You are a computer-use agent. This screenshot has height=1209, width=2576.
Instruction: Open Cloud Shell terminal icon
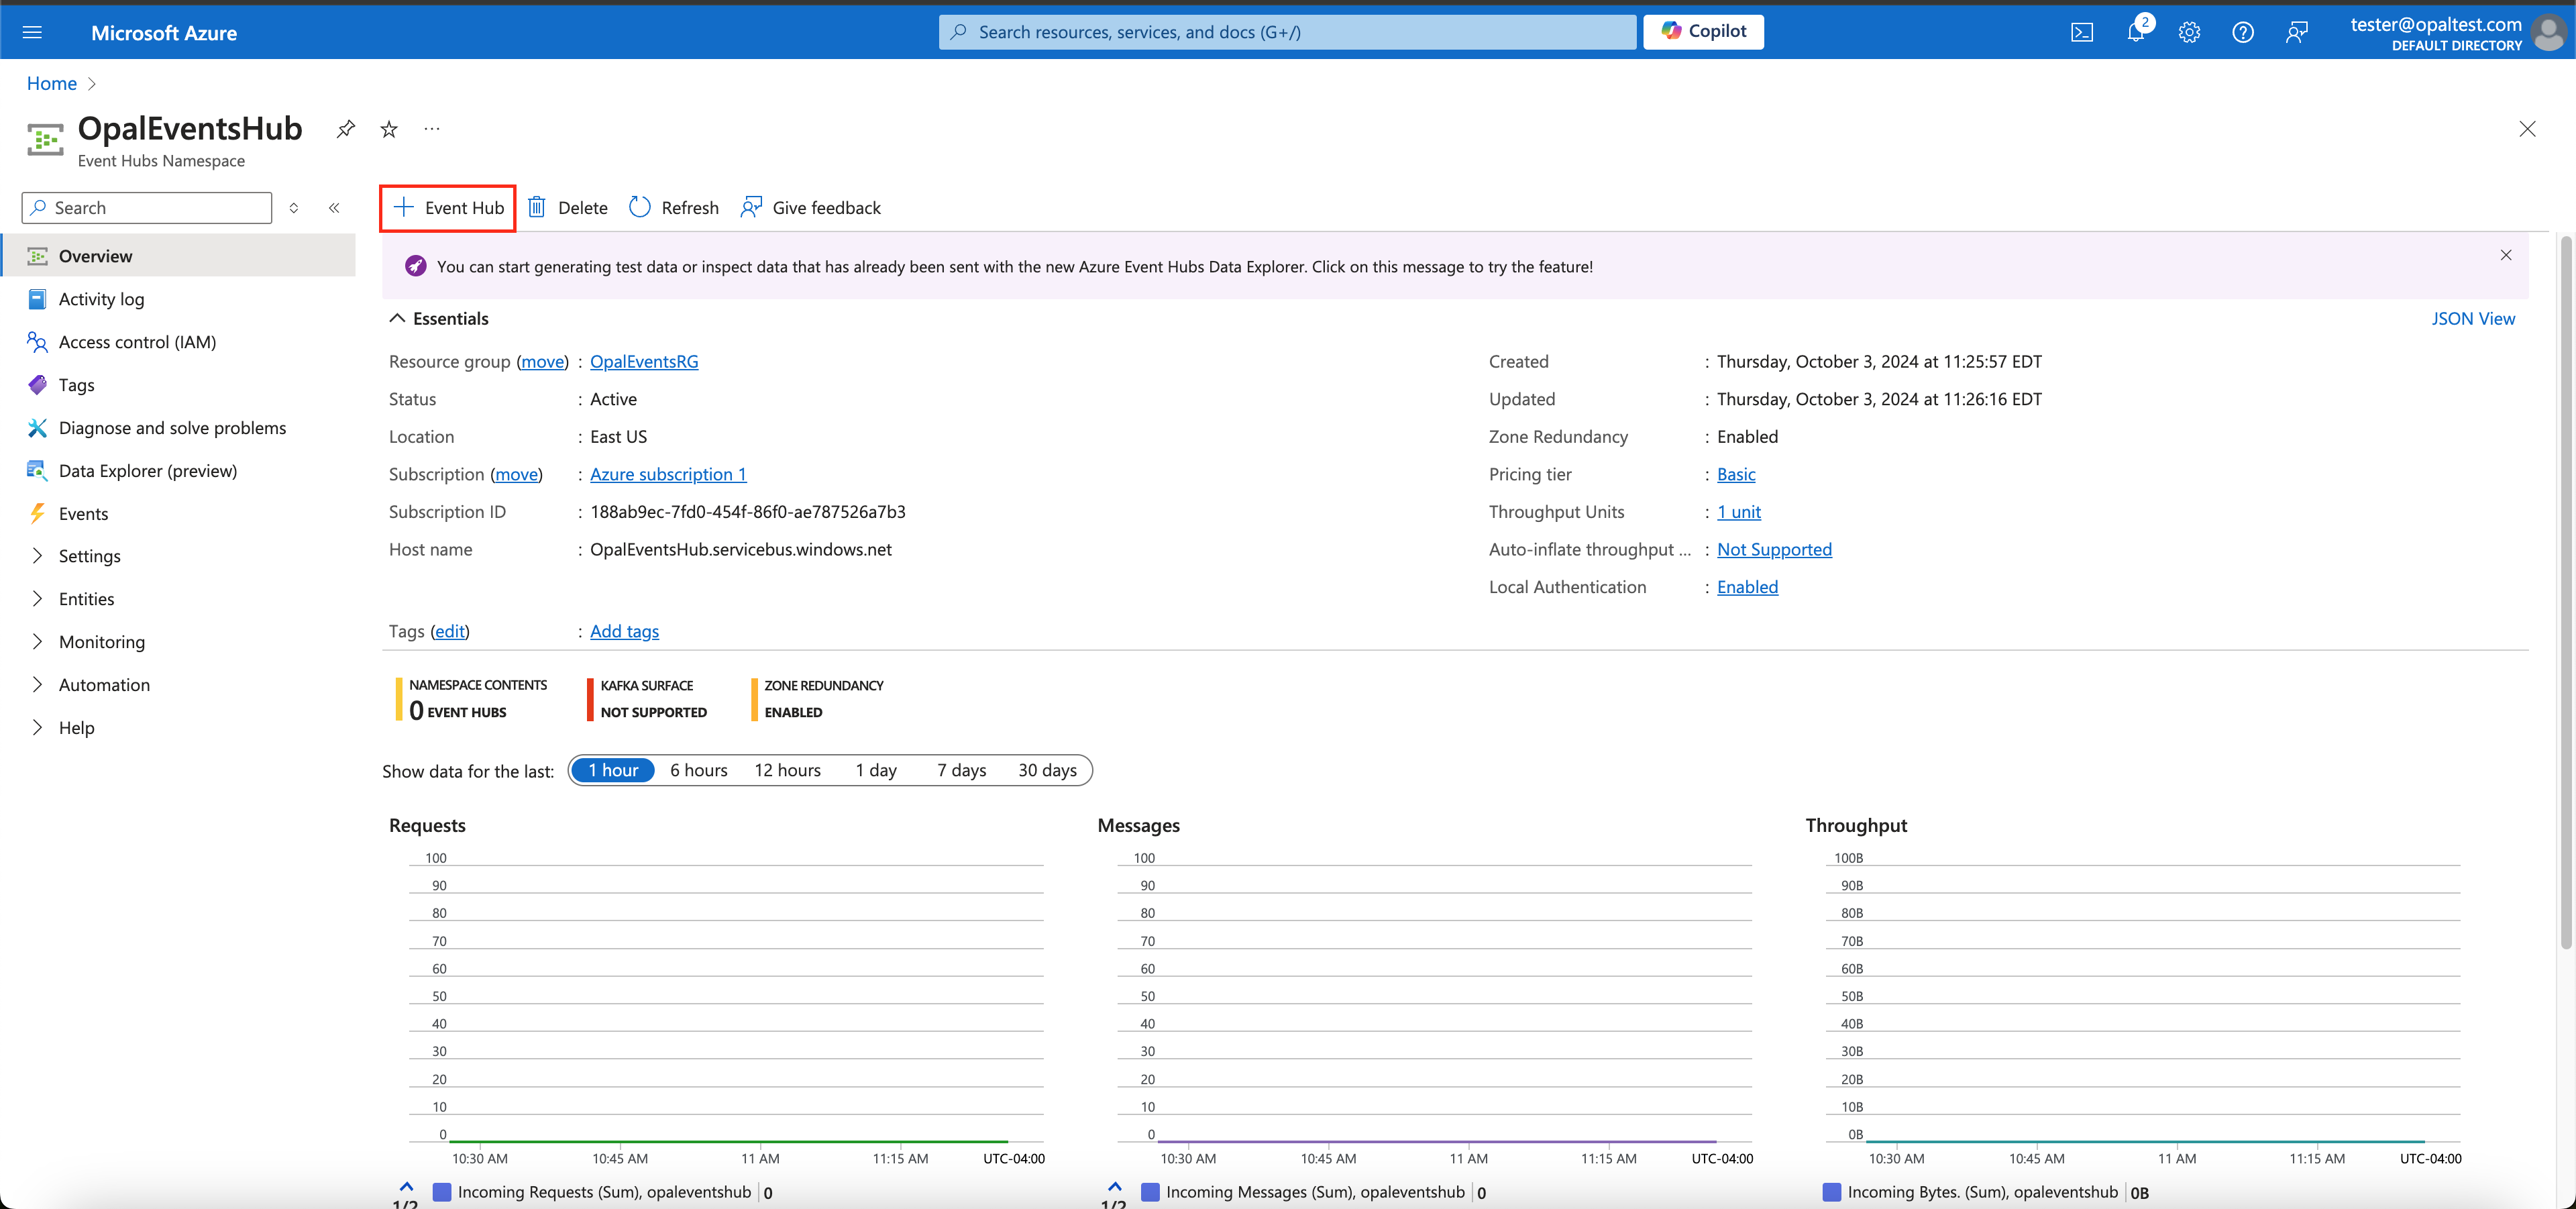tap(2081, 32)
